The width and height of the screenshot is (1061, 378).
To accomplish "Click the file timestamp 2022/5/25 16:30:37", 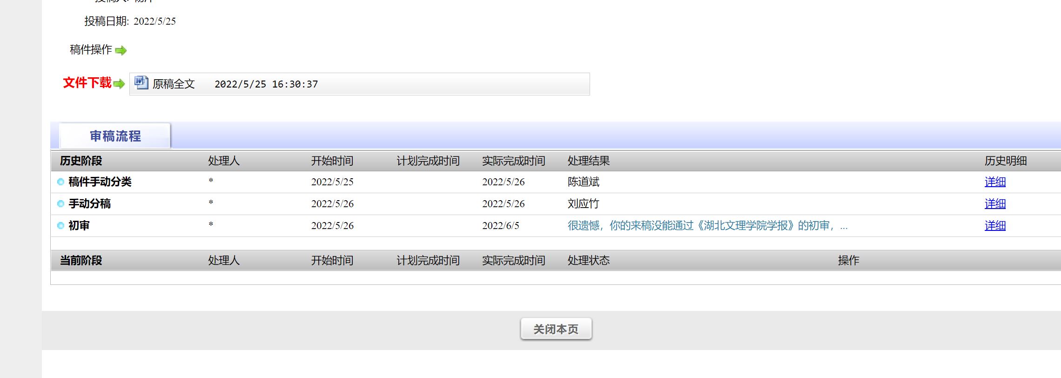I will [x=266, y=84].
